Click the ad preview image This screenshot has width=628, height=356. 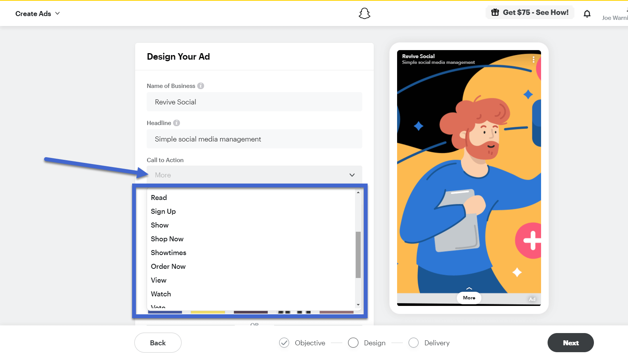click(x=469, y=178)
